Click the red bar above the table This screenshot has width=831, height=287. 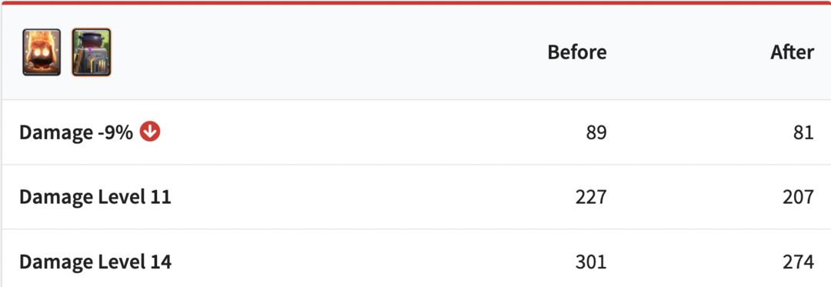[415, 2]
